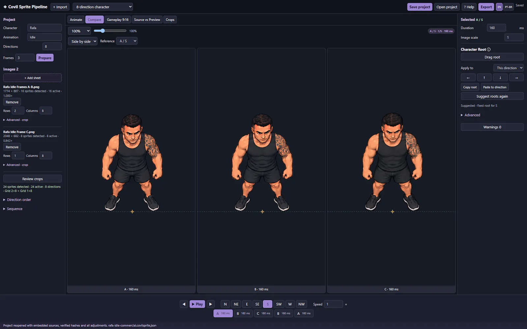Open the Help button
Image resolution: width=527 pixels, height=329 pixels.
[469, 7]
